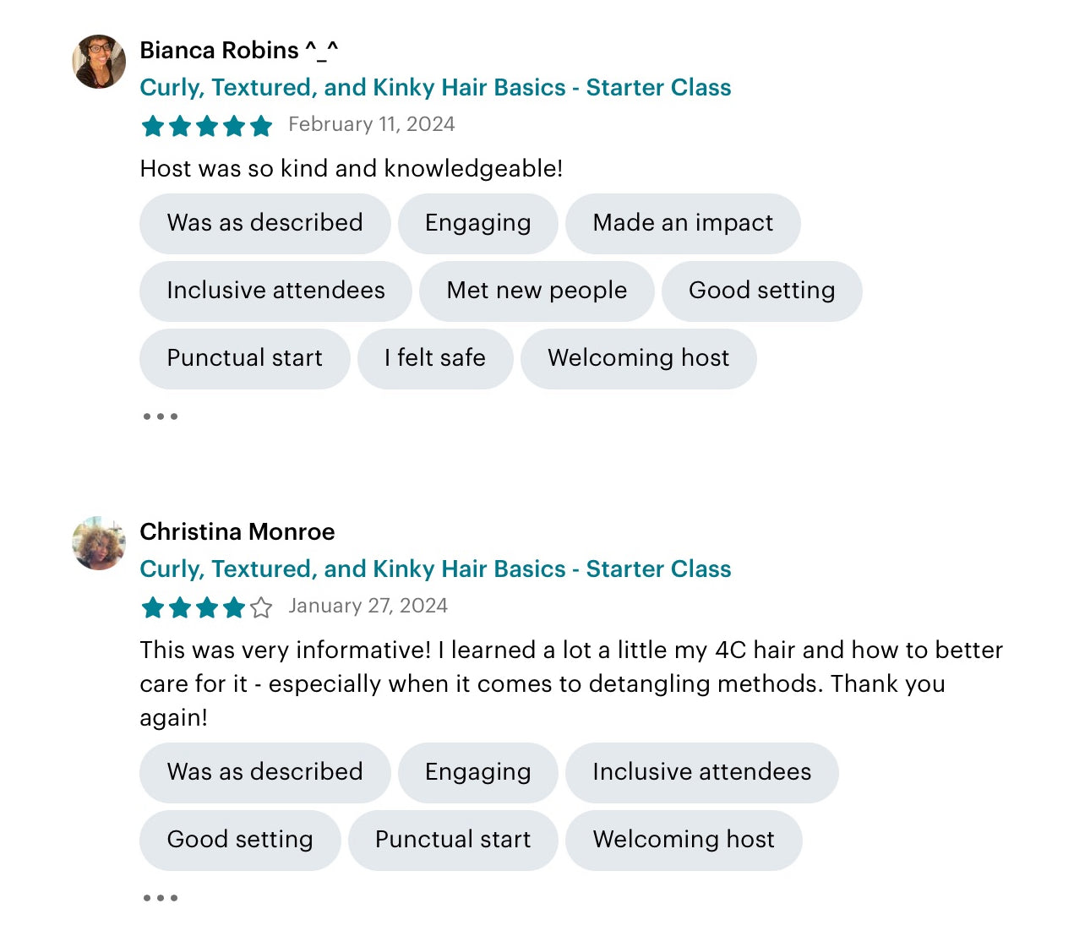Open Starter Class link in Bianca's review
The width and height of the screenshot is (1074, 936).
tap(435, 88)
